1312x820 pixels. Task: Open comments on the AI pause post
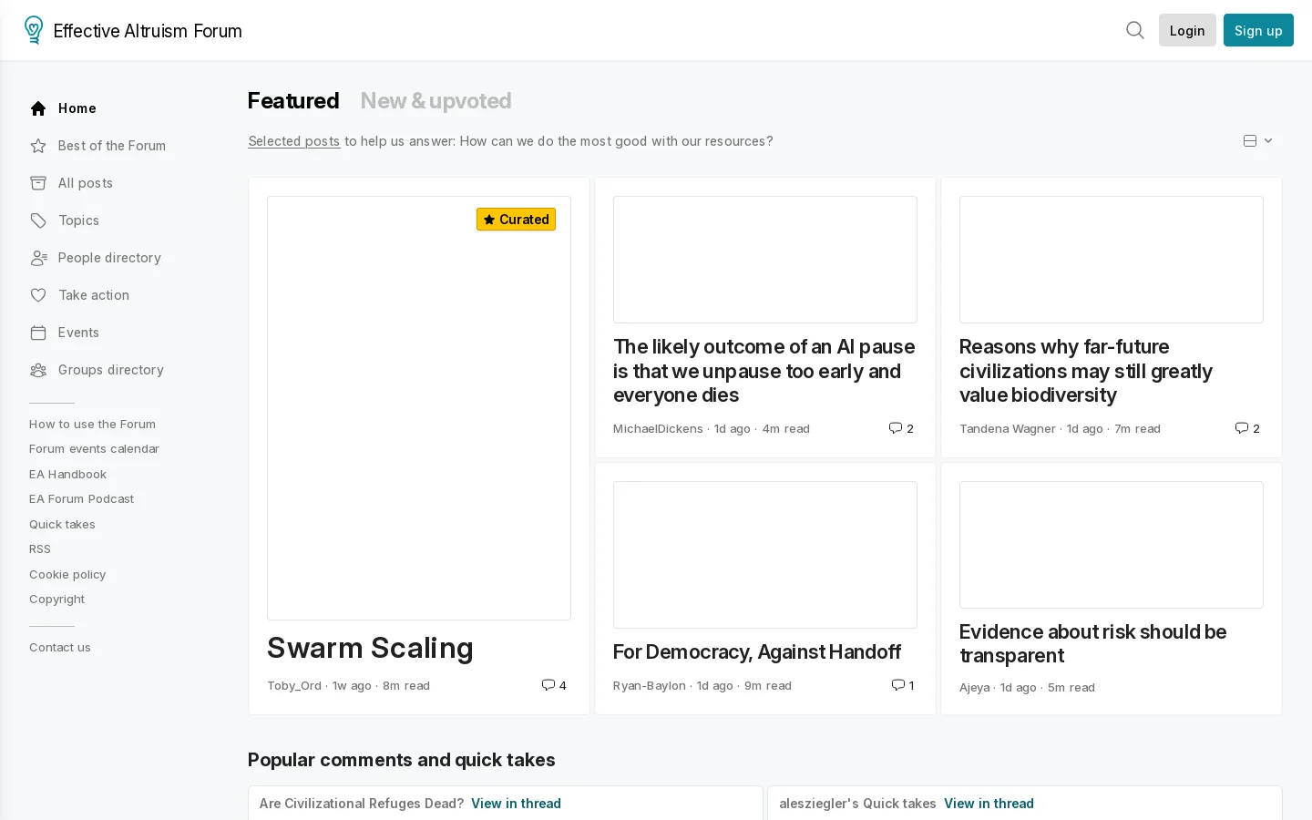point(901,428)
